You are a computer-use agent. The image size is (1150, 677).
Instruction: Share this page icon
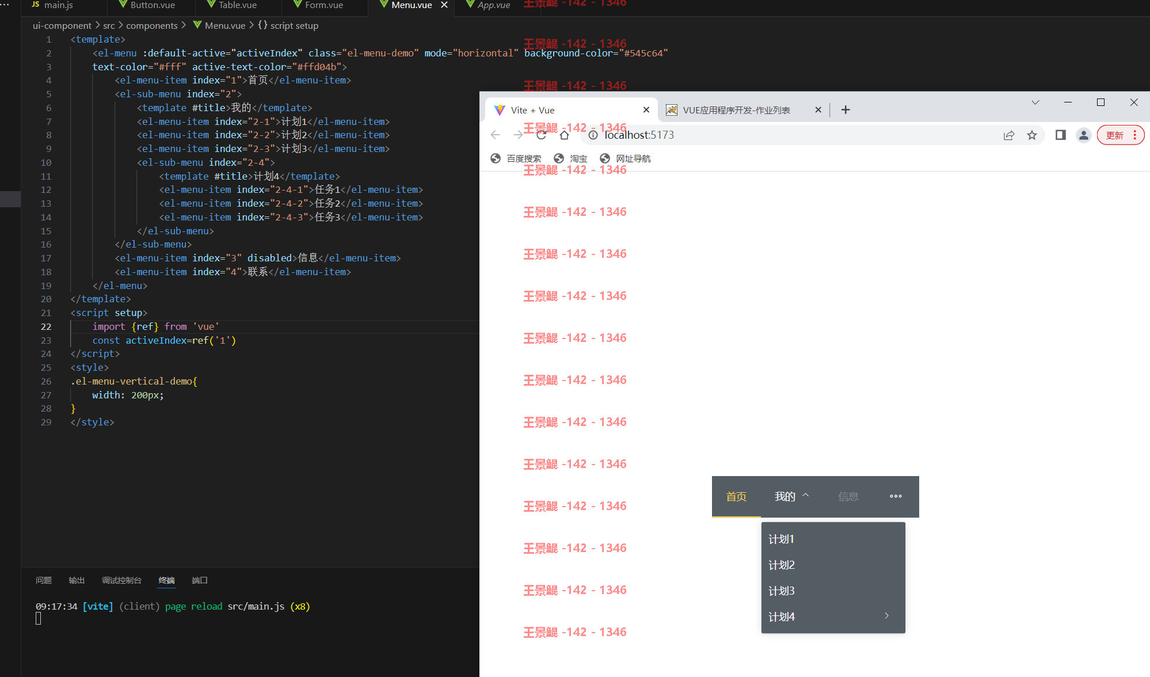pyautogui.click(x=1009, y=135)
